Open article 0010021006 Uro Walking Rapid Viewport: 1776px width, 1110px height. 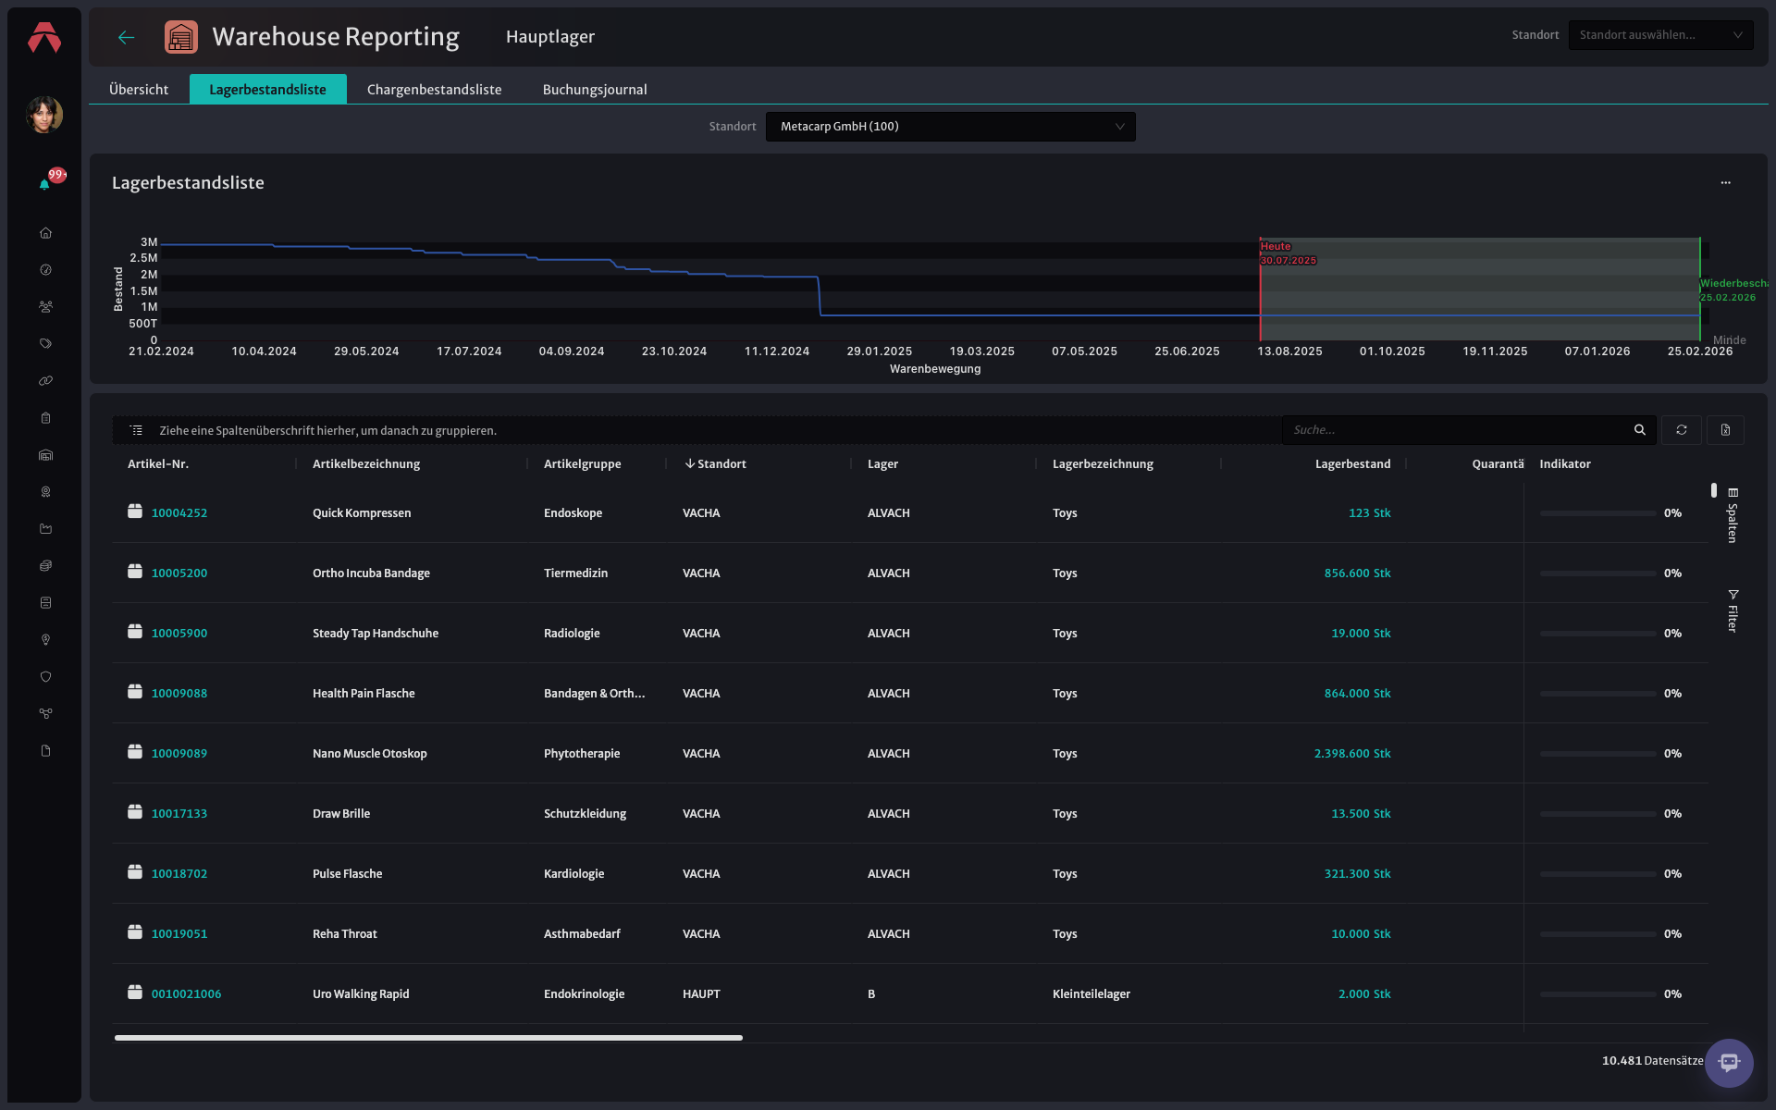pos(186,994)
